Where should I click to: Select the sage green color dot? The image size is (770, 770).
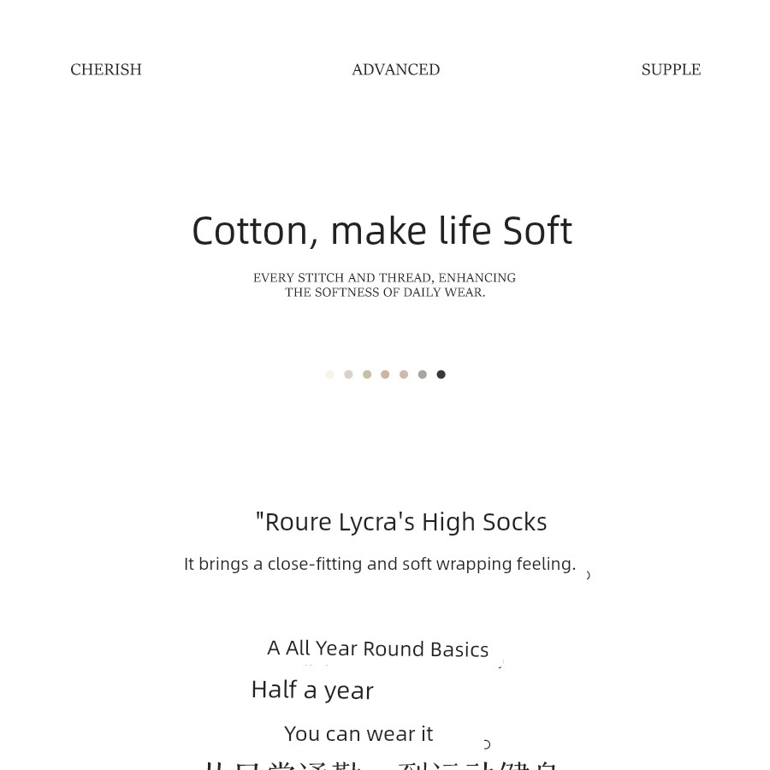367,375
